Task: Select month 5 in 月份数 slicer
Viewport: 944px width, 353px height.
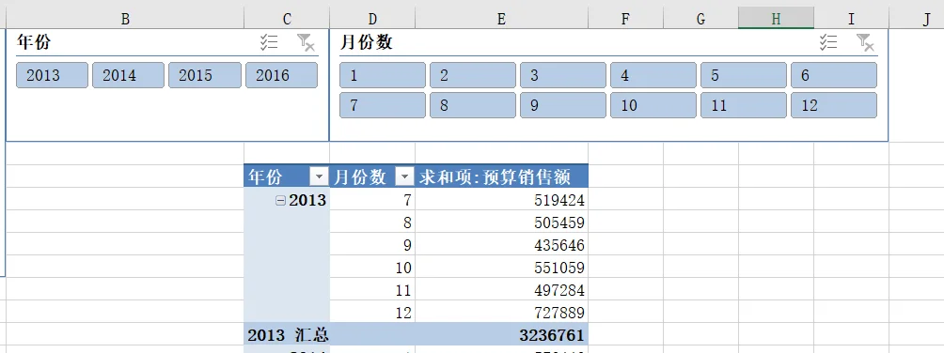Action: [x=744, y=75]
